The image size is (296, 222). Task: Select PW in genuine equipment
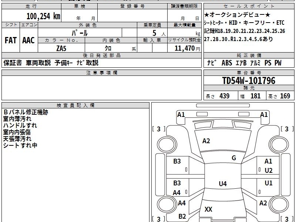pos(278,63)
